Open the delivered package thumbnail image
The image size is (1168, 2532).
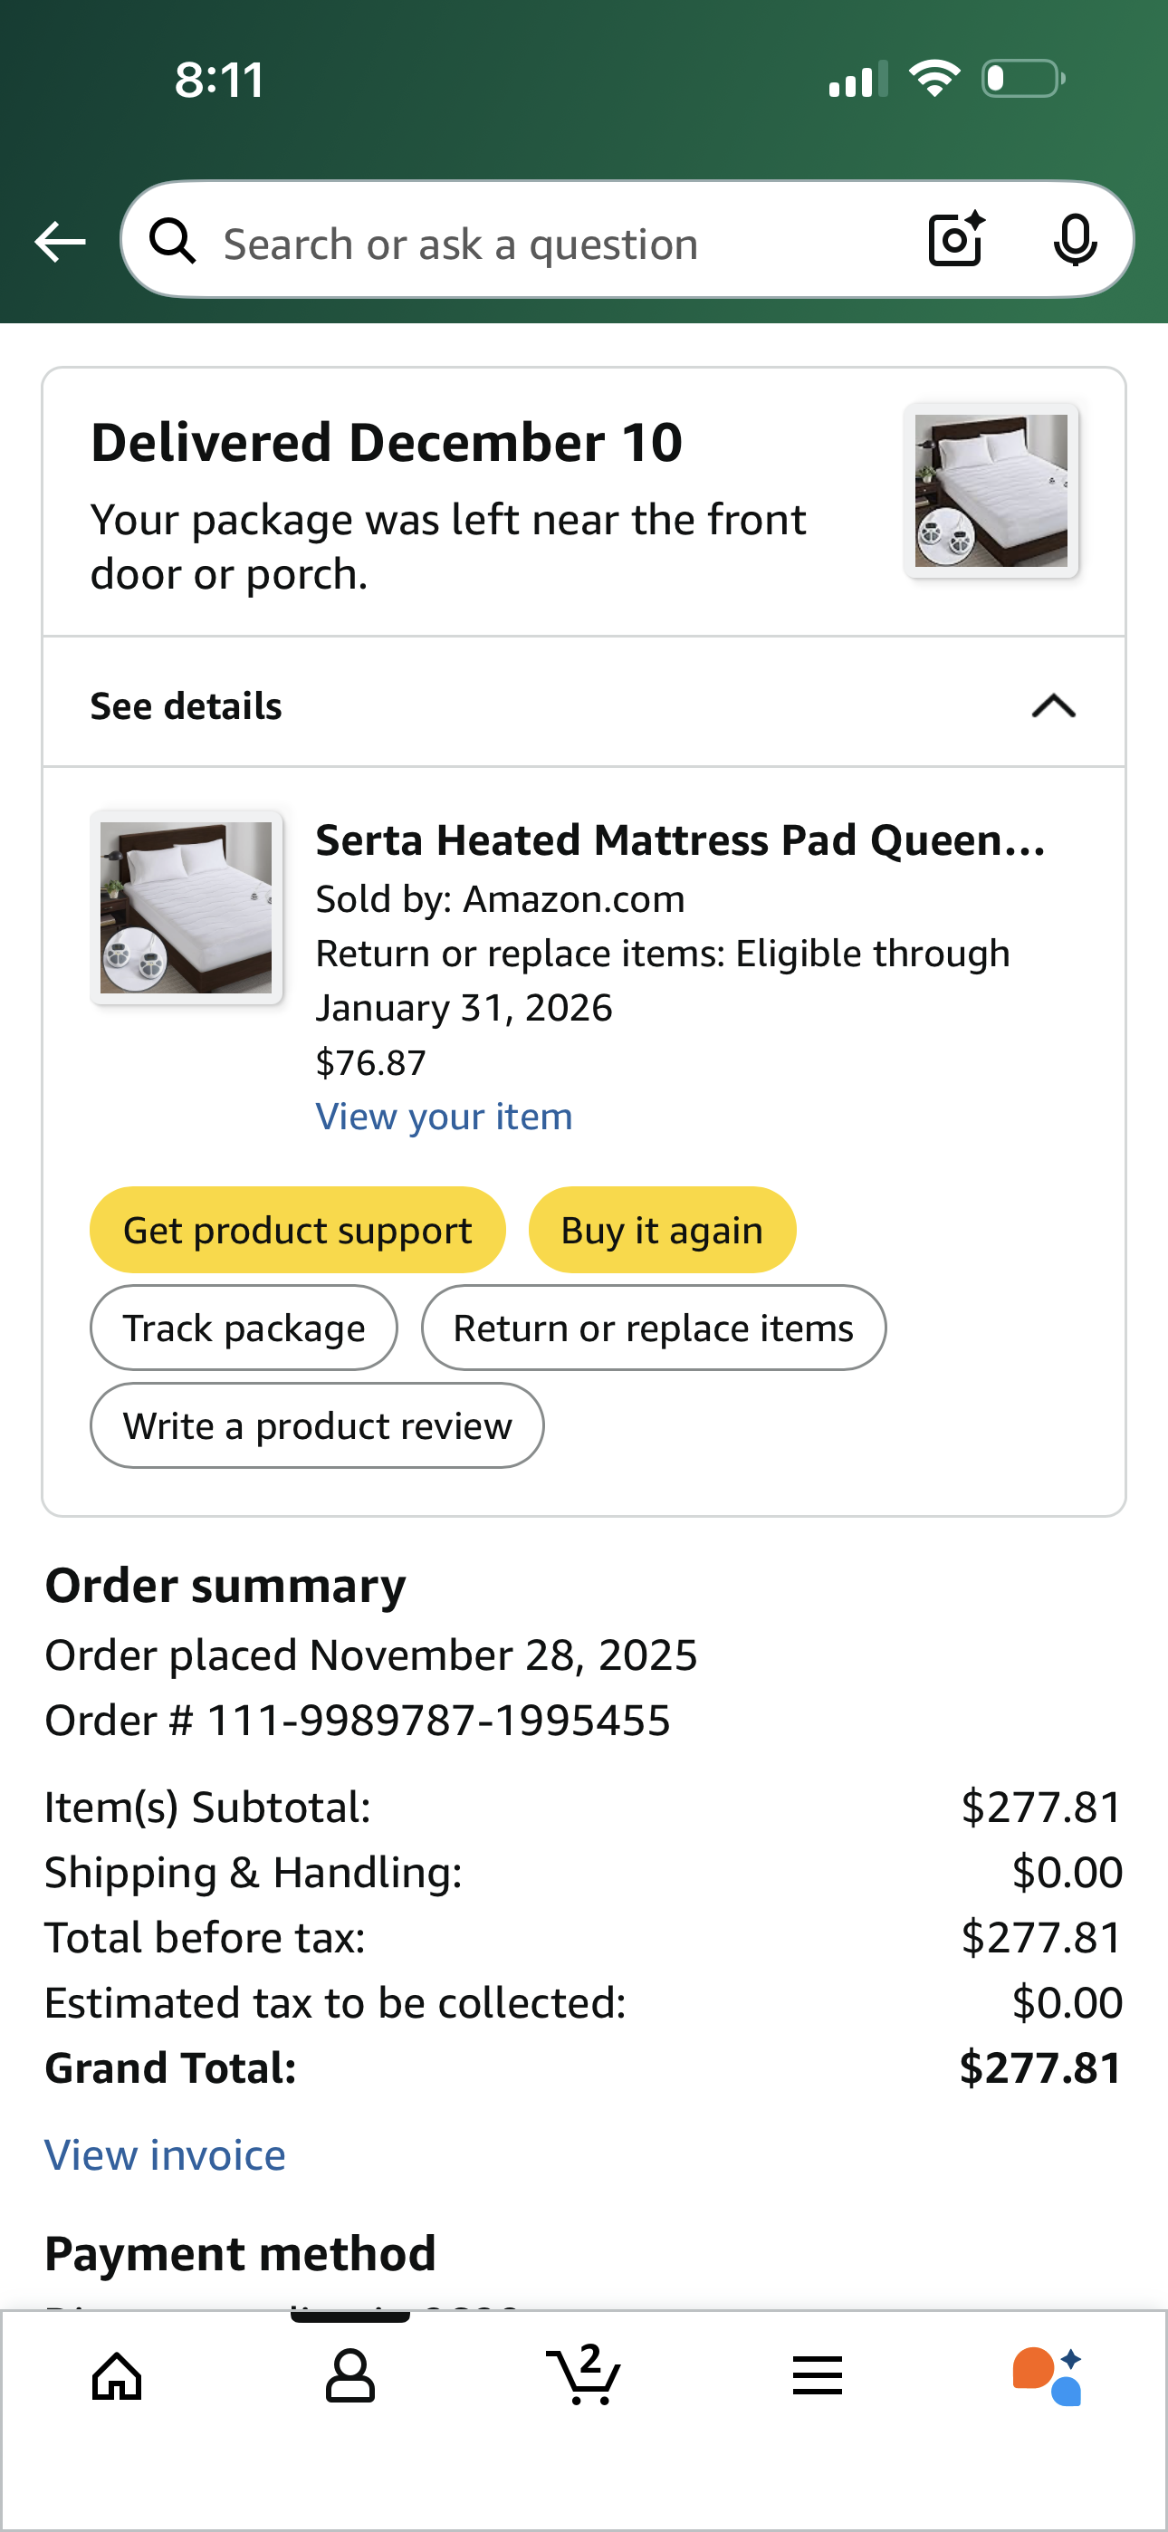[991, 491]
